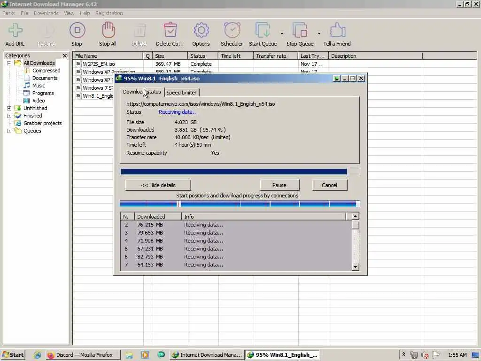Open the View menu
The width and height of the screenshot is (481, 361).
coord(69,13)
